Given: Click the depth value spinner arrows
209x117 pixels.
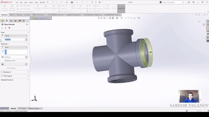Looking at the screenshot, I should pyautogui.click(x=26, y=57).
